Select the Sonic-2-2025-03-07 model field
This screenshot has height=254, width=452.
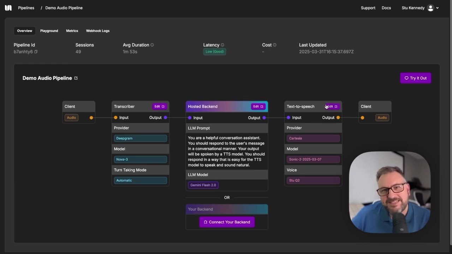click(313, 159)
